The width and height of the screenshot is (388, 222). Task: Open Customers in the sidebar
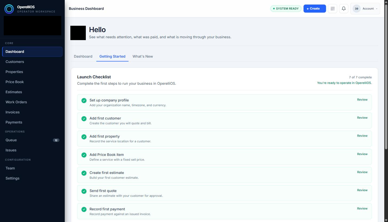click(x=32, y=62)
